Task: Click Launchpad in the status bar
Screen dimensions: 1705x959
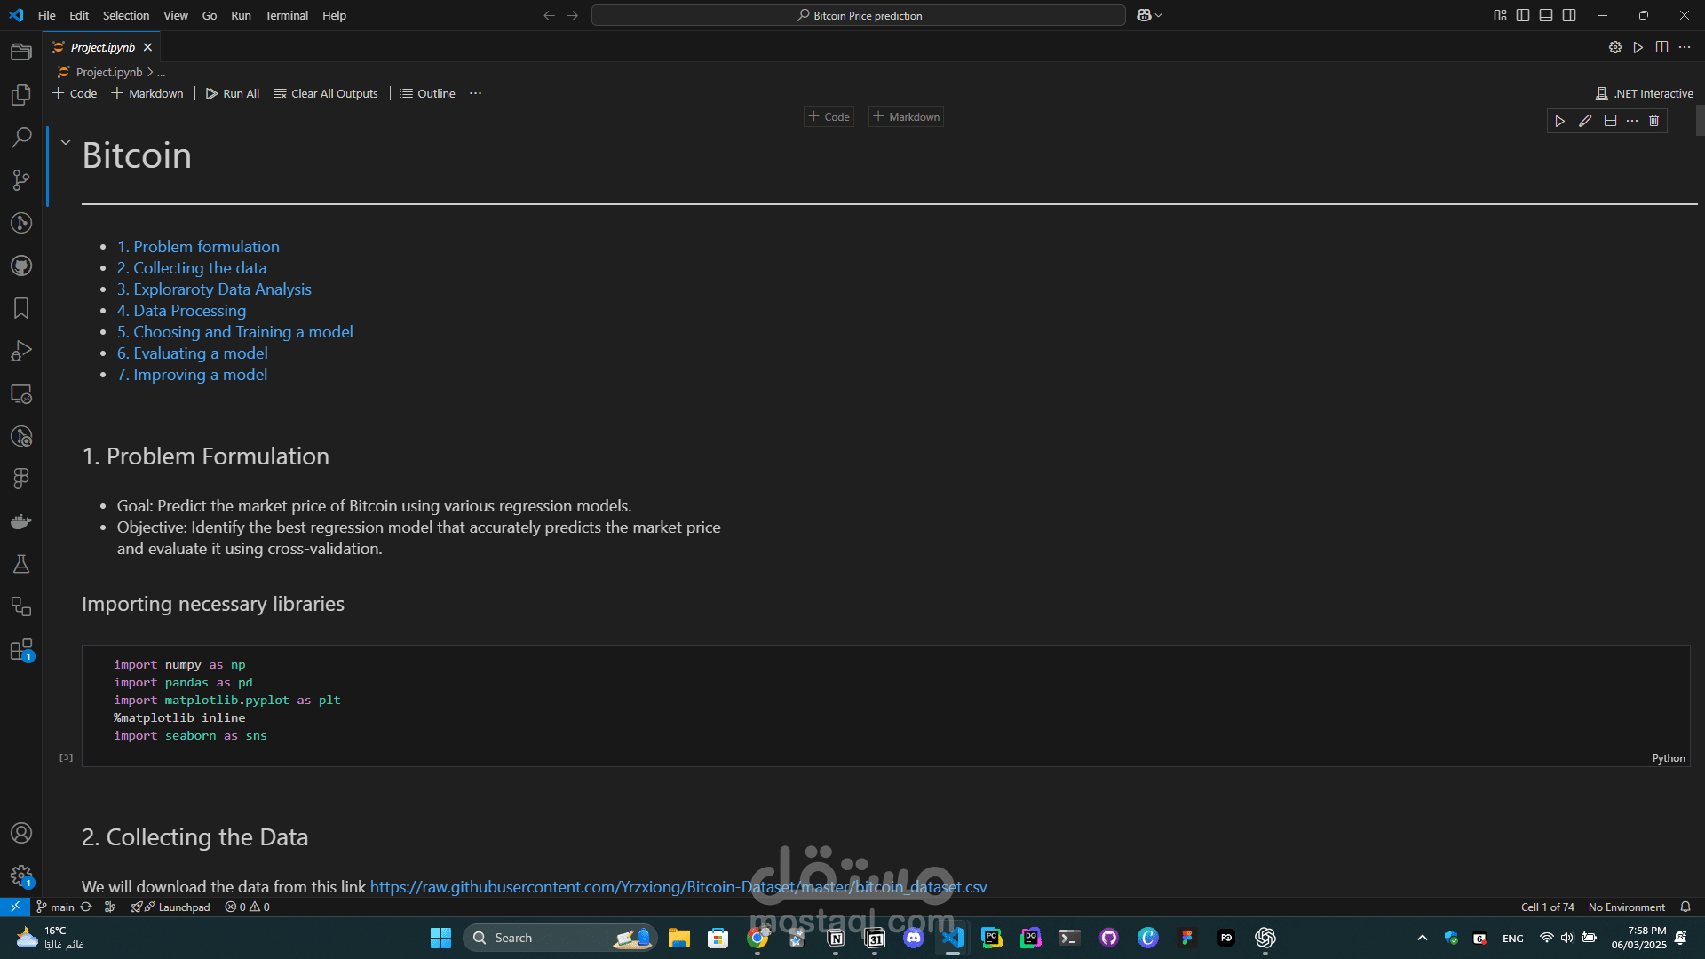Action: click(x=171, y=907)
